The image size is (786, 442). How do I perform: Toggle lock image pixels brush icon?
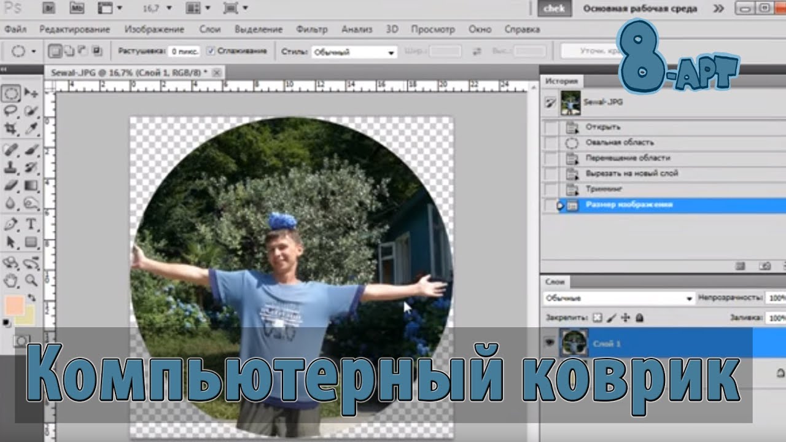point(611,317)
